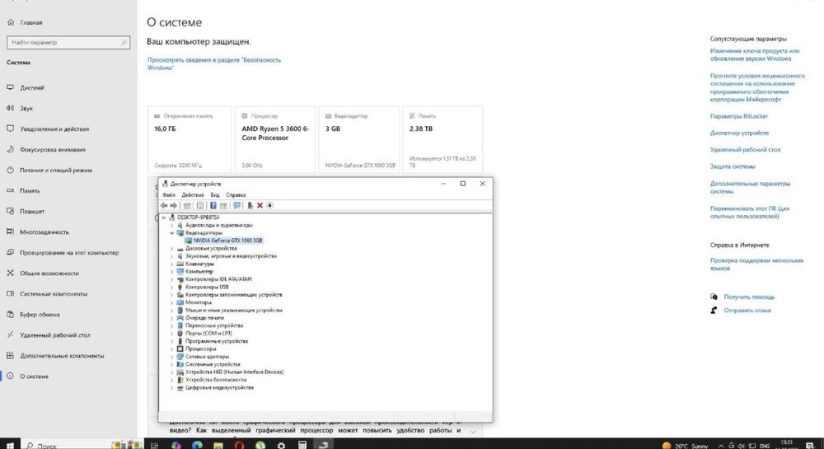Expand the Контроллеры USB node
Image resolution: width=824 pixels, height=449 pixels.
pyautogui.click(x=172, y=288)
